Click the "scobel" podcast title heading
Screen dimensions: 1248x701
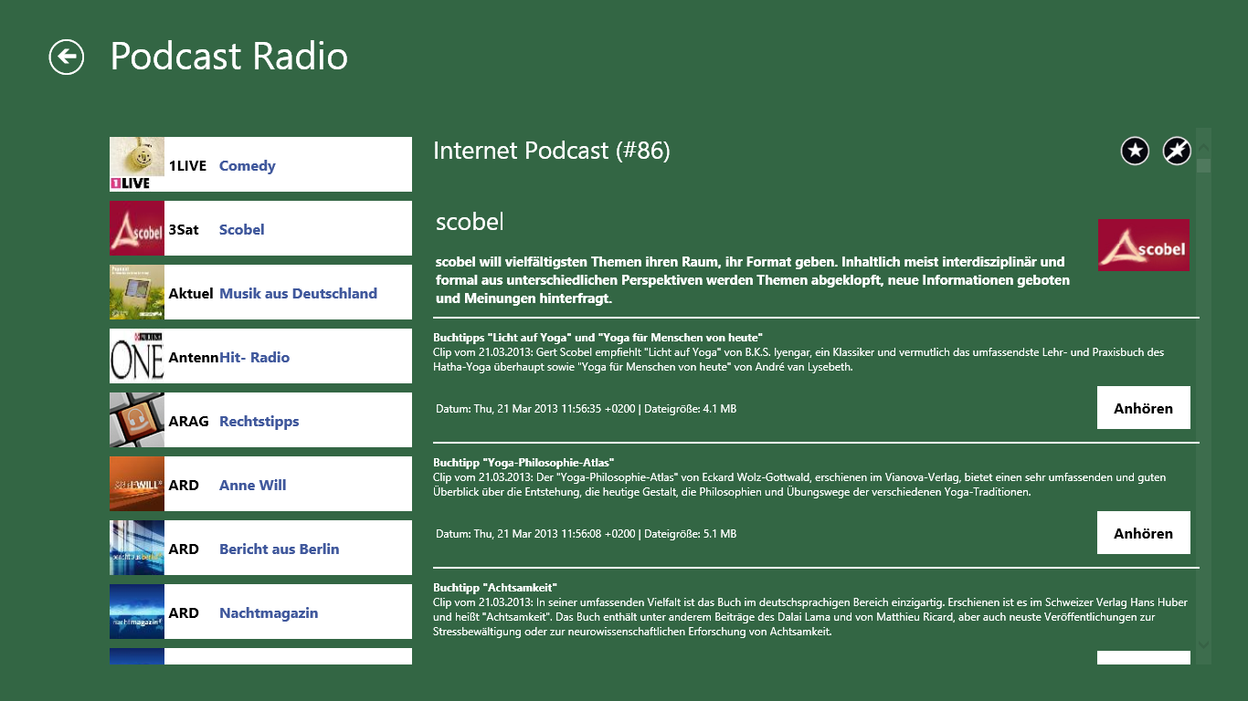point(470,222)
